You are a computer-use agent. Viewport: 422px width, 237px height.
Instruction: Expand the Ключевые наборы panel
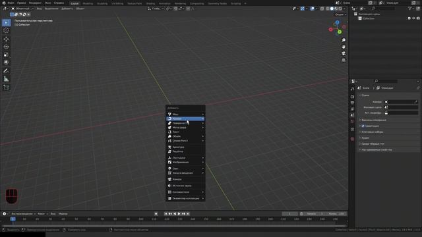click(372, 132)
